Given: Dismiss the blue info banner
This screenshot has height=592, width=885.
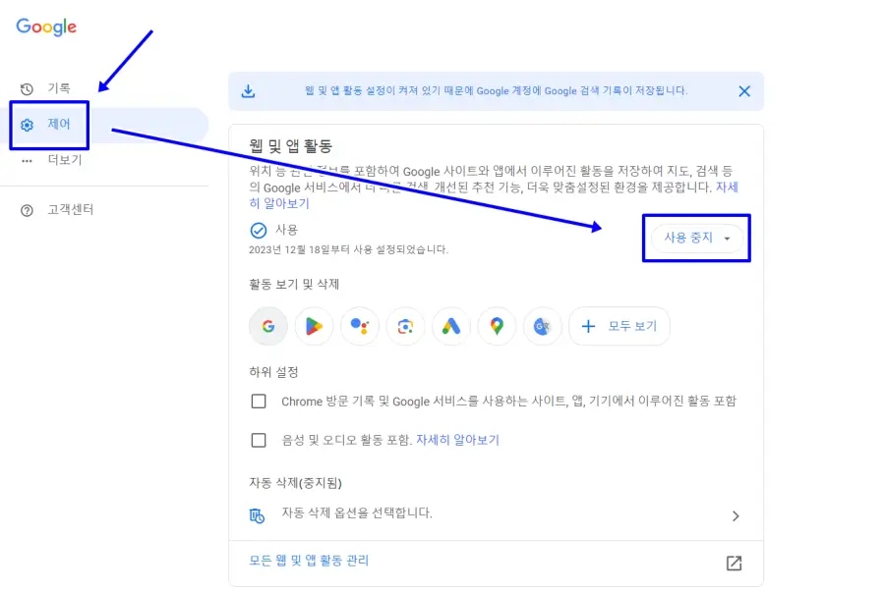Looking at the screenshot, I should 744,91.
